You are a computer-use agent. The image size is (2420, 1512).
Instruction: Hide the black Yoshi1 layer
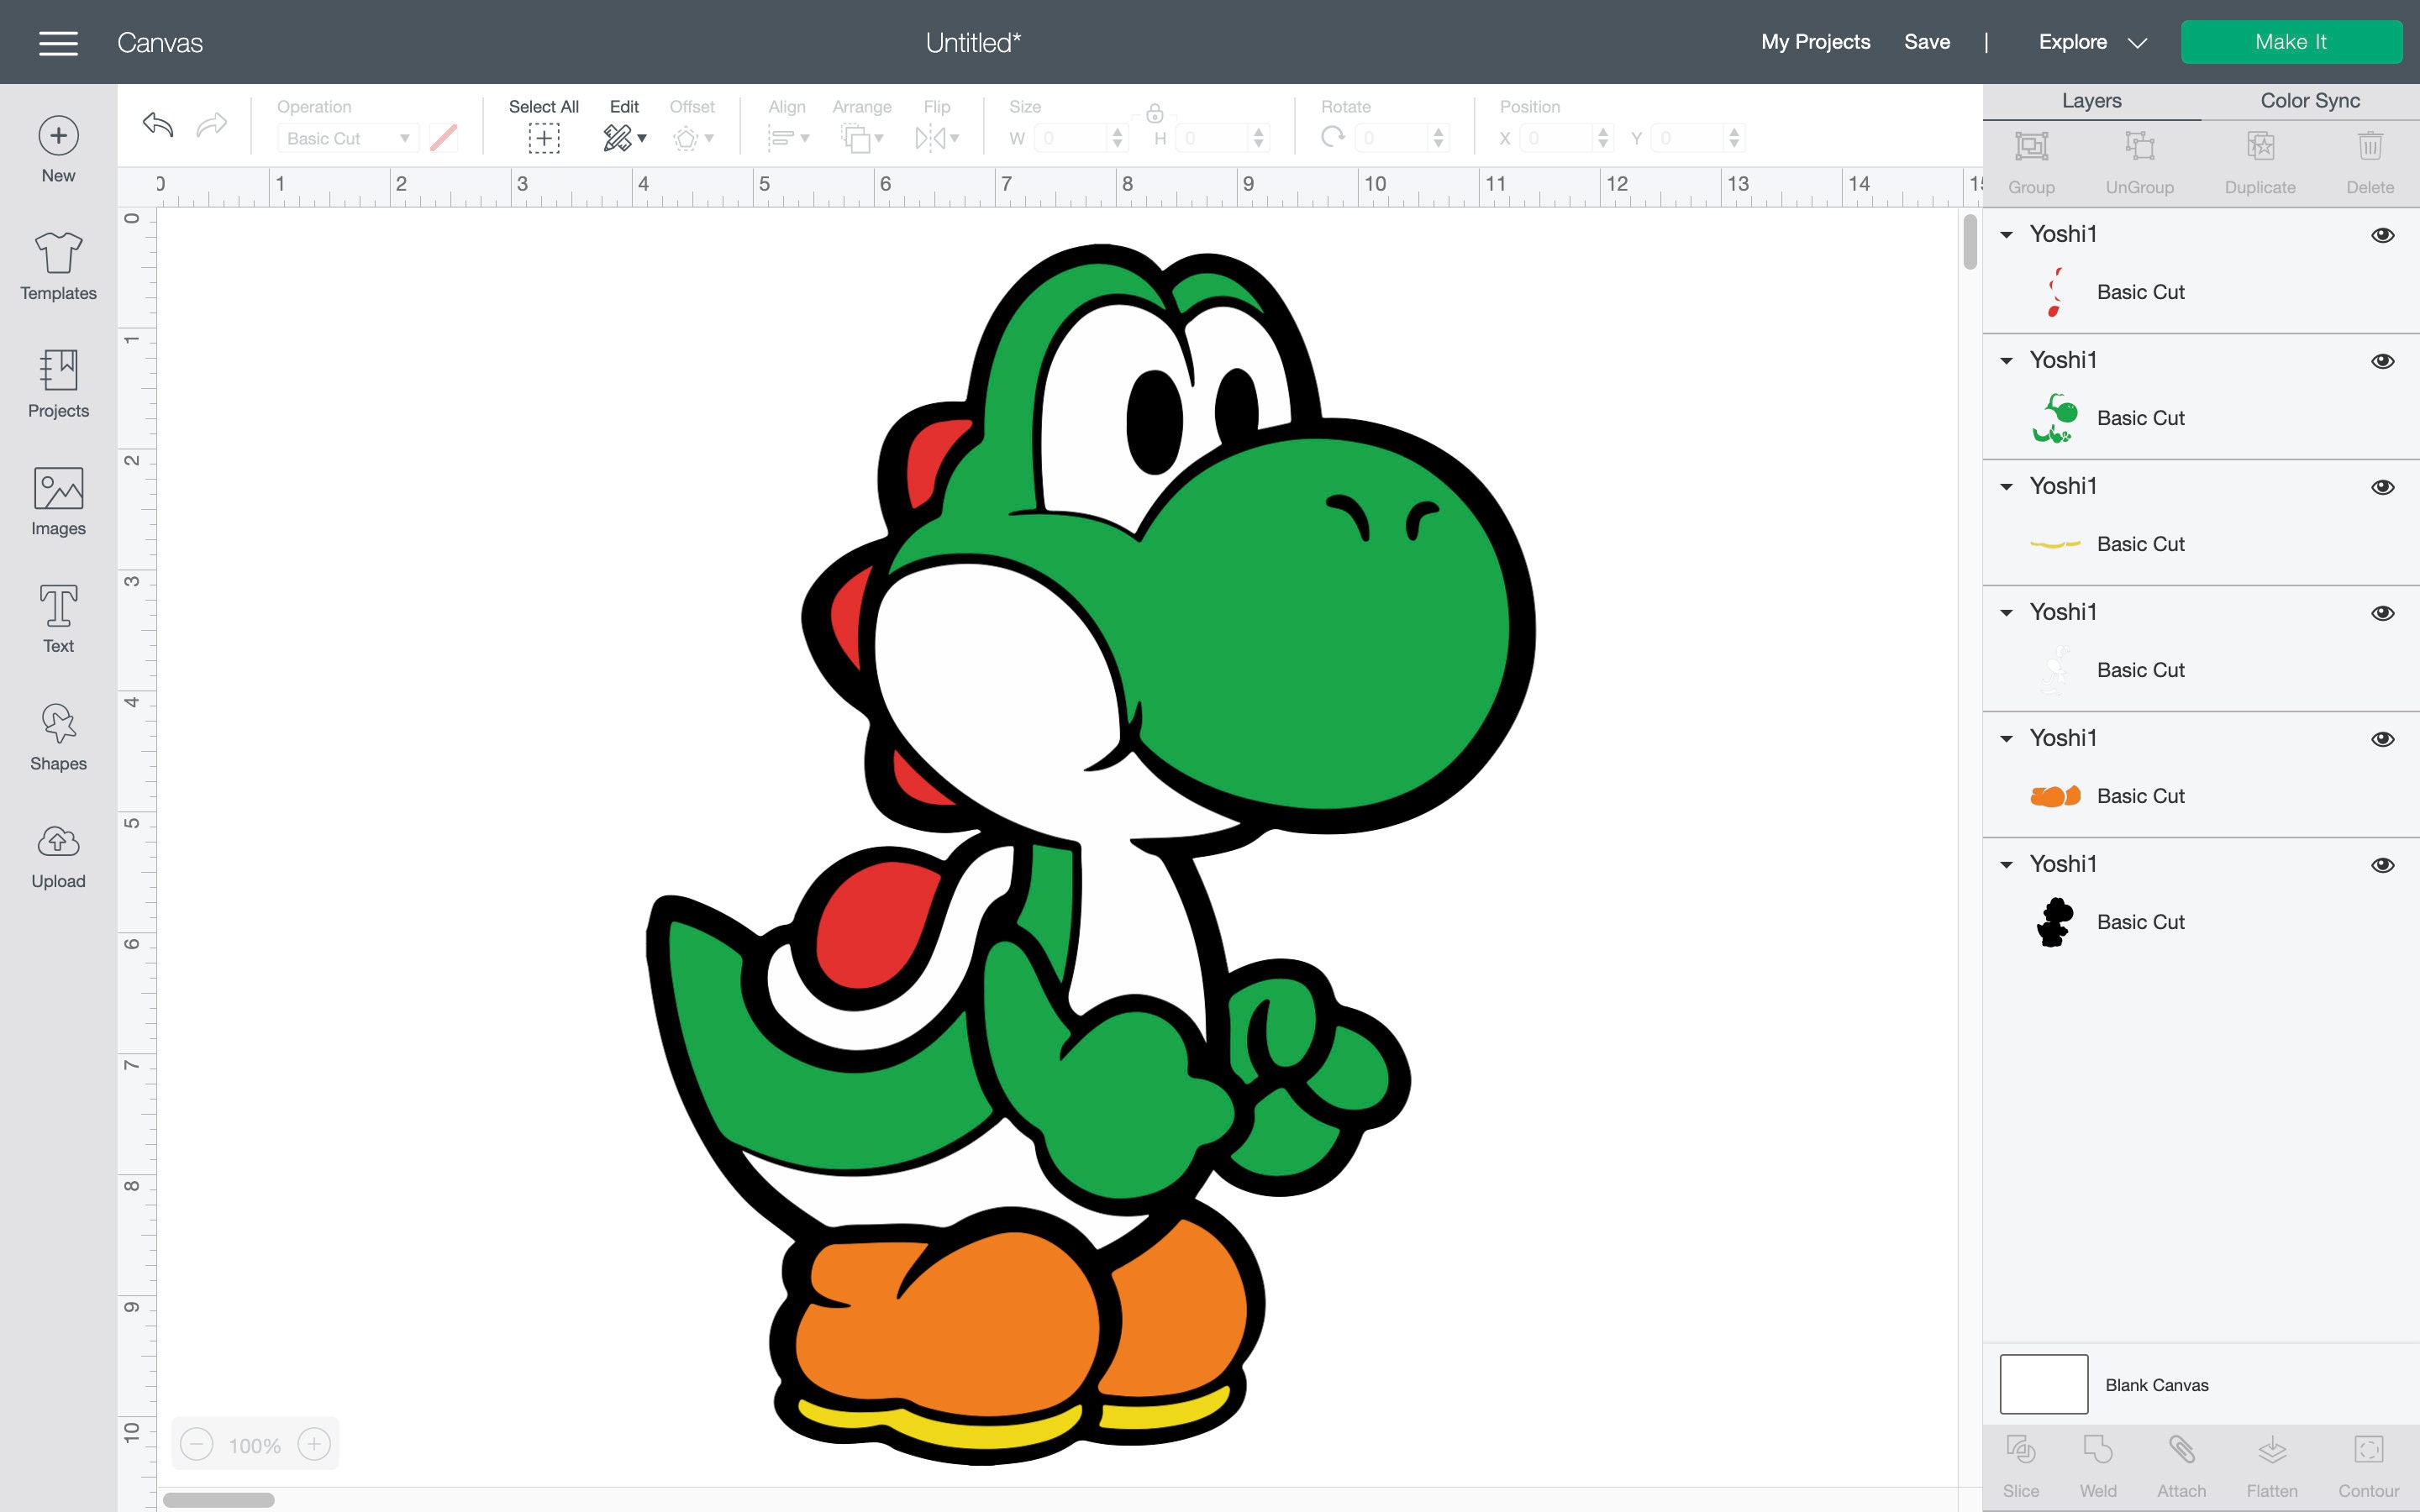coord(2383,865)
